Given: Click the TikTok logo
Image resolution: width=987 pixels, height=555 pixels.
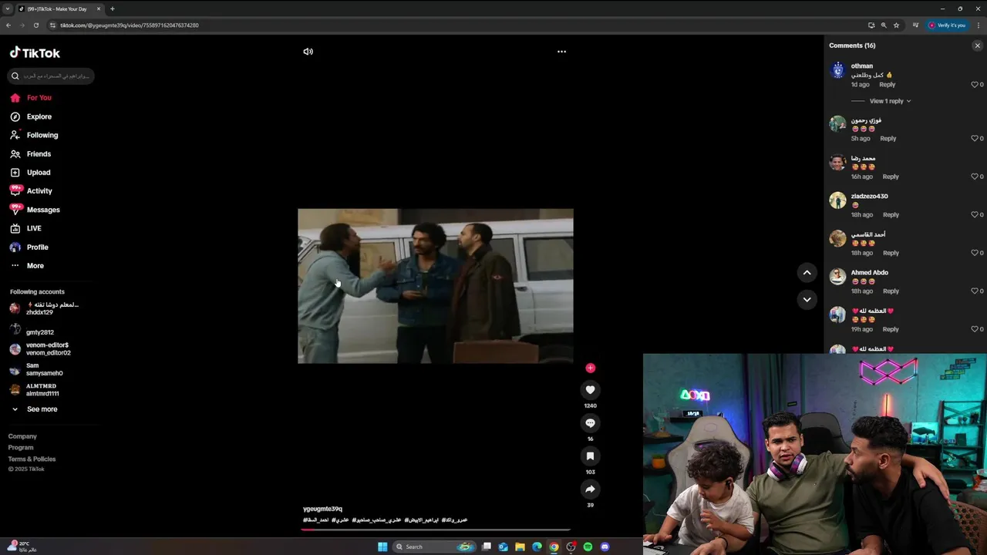Looking at the screenshot, I should point(35,52).
